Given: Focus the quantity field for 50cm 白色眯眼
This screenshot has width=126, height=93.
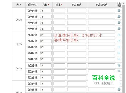Looking at the screenshot, I should (59, 59).
